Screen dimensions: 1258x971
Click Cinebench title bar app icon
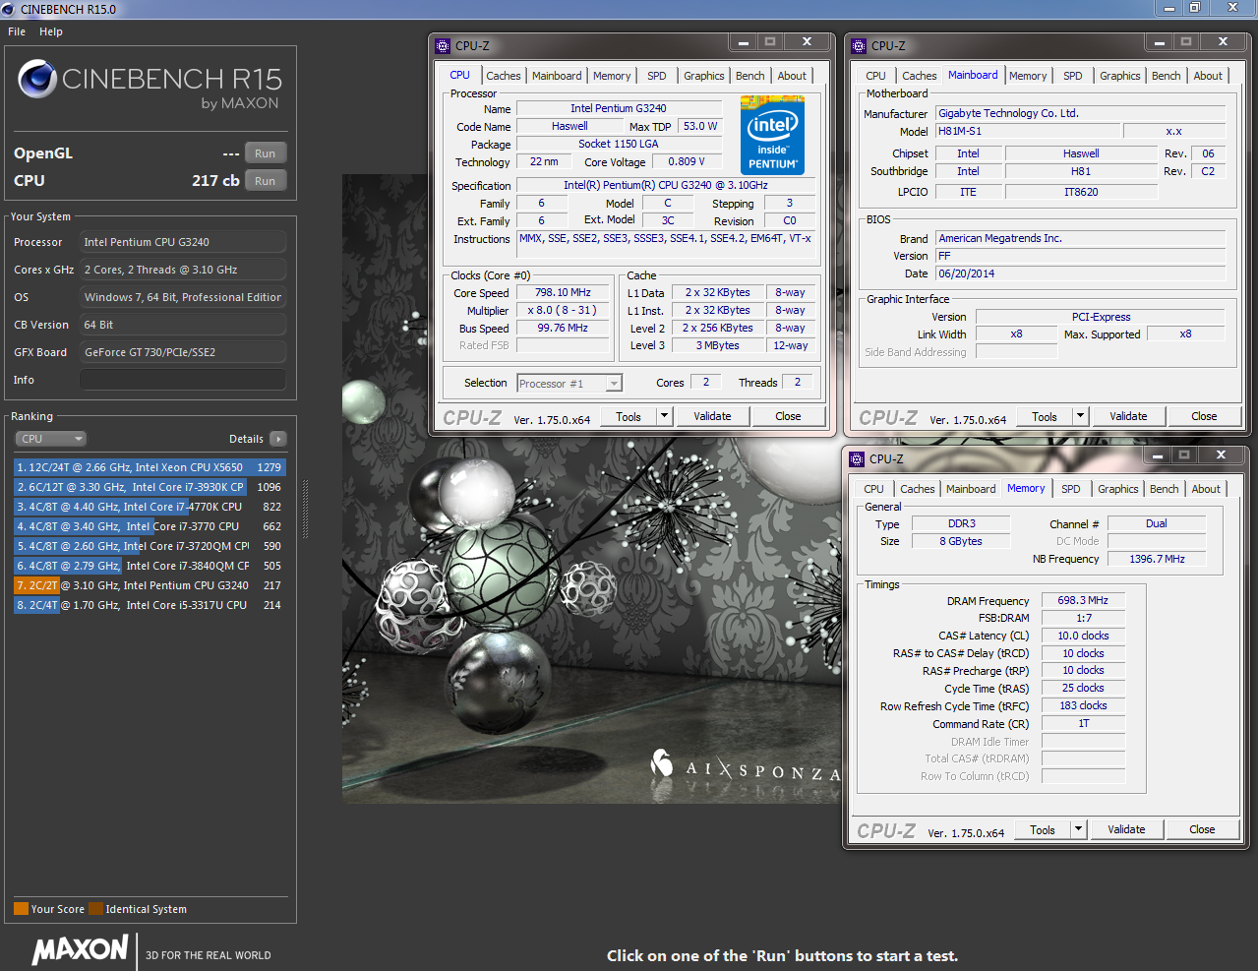point(9,9)
